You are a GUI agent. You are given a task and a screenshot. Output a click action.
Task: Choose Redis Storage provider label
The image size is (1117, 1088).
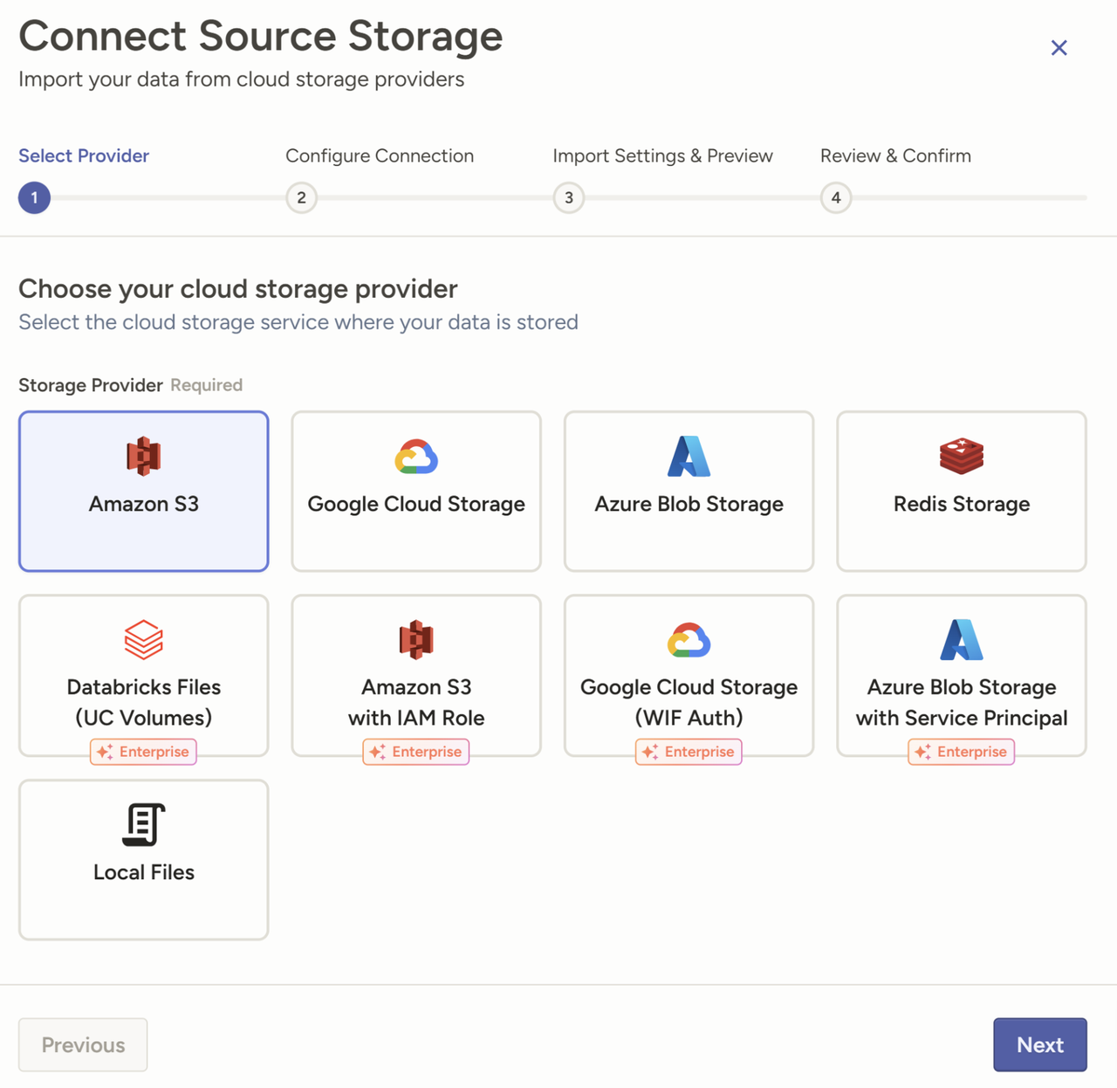click(962, 504)
